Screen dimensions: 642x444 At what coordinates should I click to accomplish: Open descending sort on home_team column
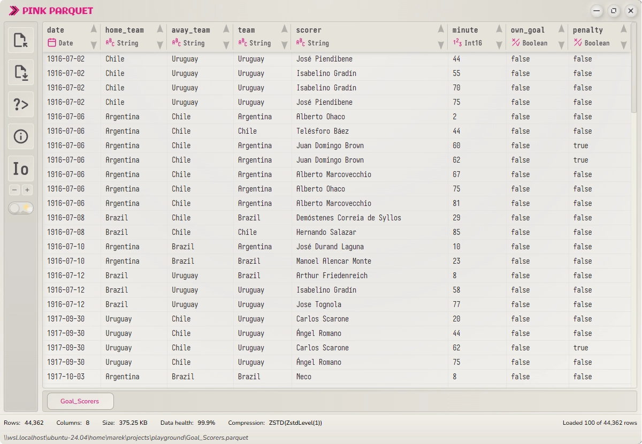pos(159,45)
